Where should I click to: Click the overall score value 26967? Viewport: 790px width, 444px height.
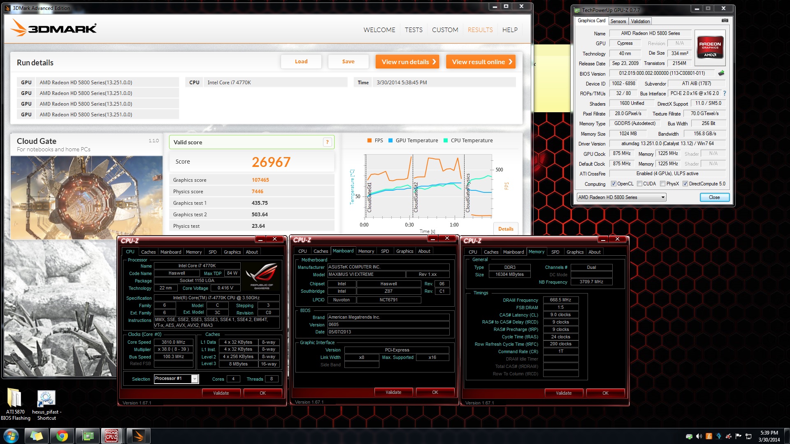pos(271,162)
